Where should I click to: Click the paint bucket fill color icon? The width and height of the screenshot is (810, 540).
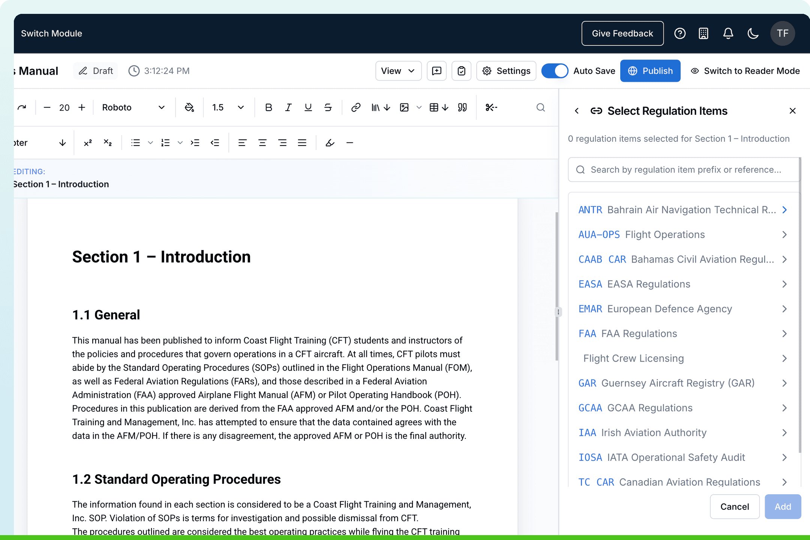click(x=189, y=108)
